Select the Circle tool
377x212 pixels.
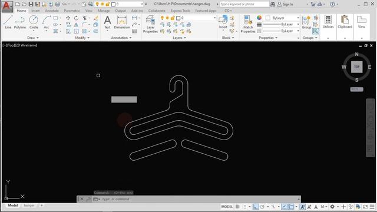(34, 22)
